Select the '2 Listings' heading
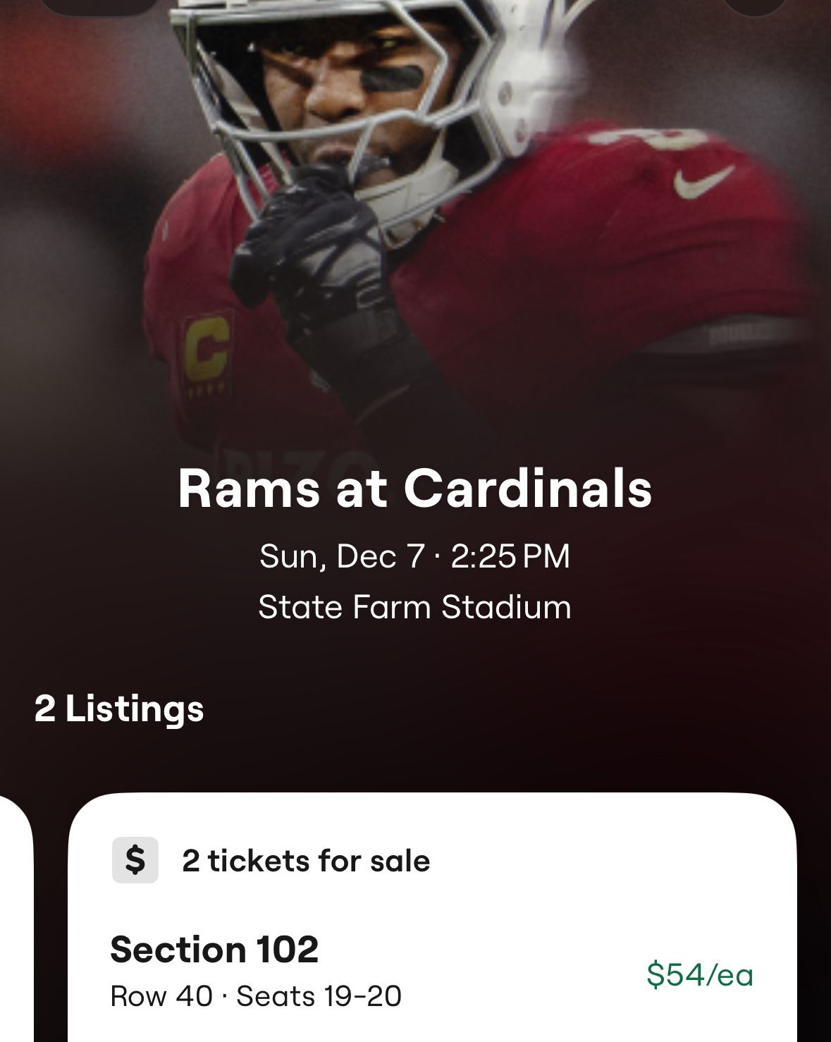Screen dimensions: 831x1042 tap(118, 709)
